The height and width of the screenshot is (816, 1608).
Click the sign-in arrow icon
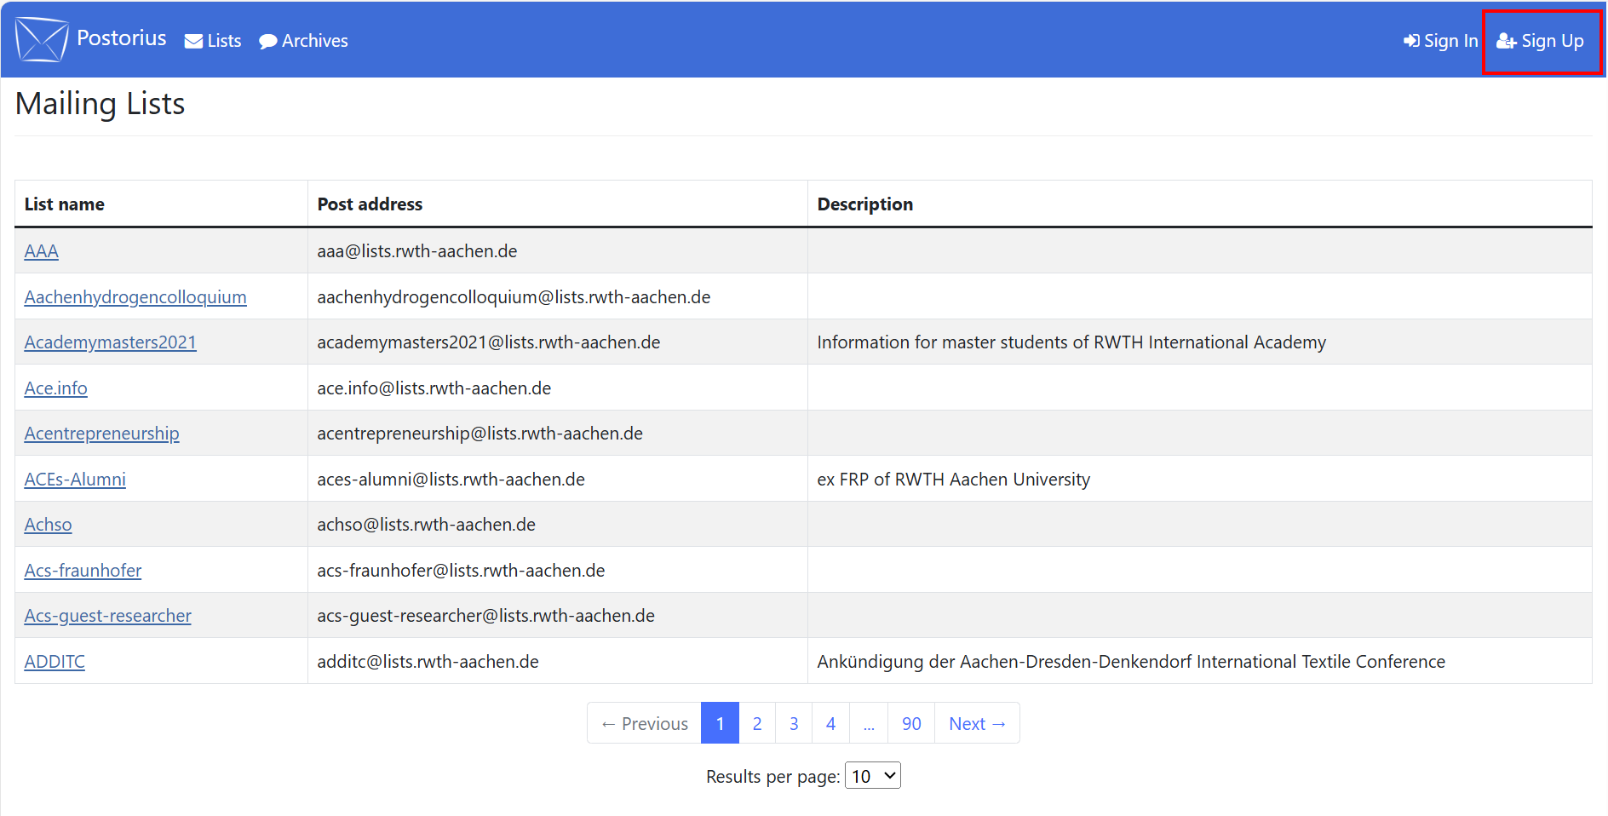[1410, 40]
